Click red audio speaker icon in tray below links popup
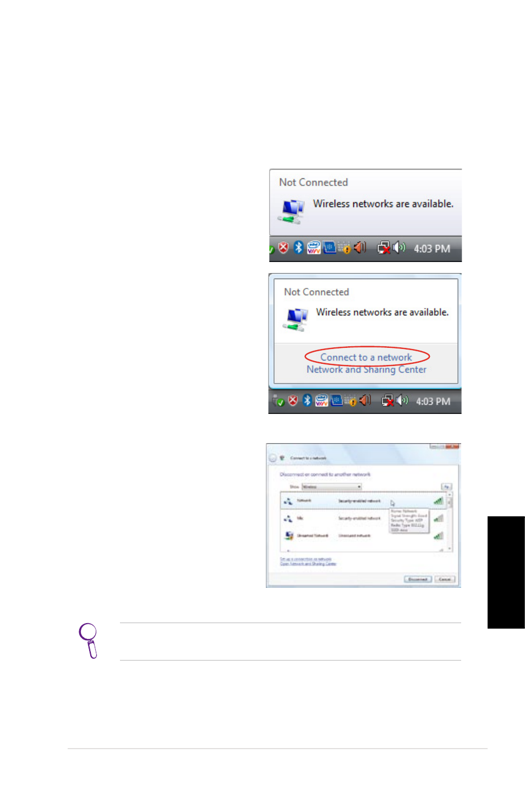The width and height of the screenshot is (525, 791). point(365,400)
